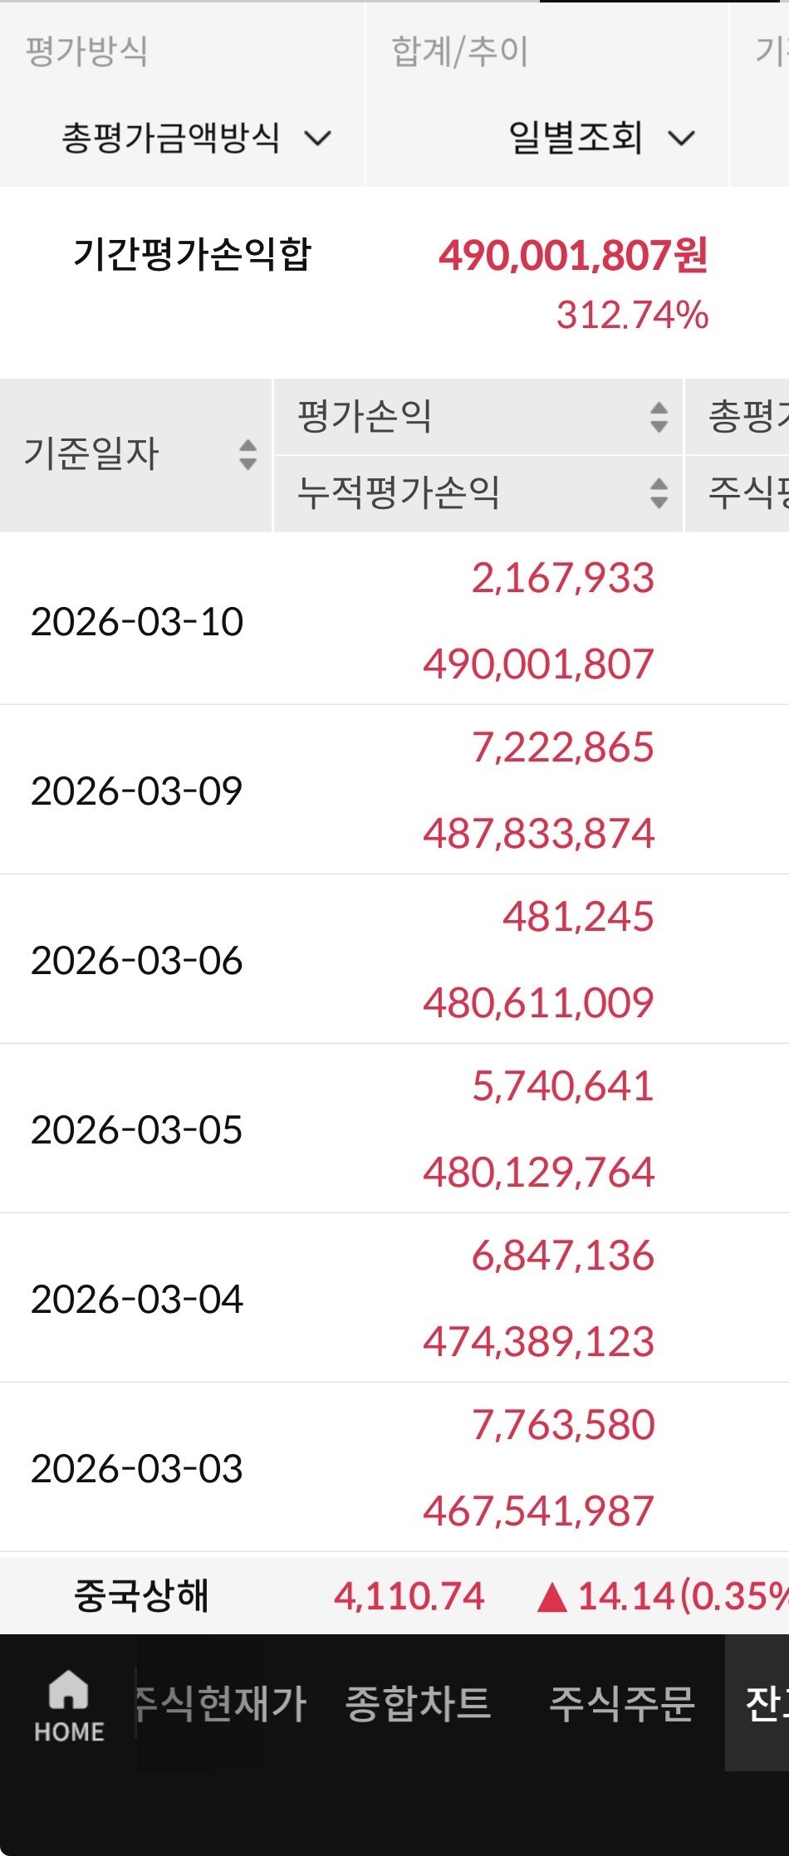Open the 총평가금액방식 dropdown
789x1856 pixels.
coord(196,138)
